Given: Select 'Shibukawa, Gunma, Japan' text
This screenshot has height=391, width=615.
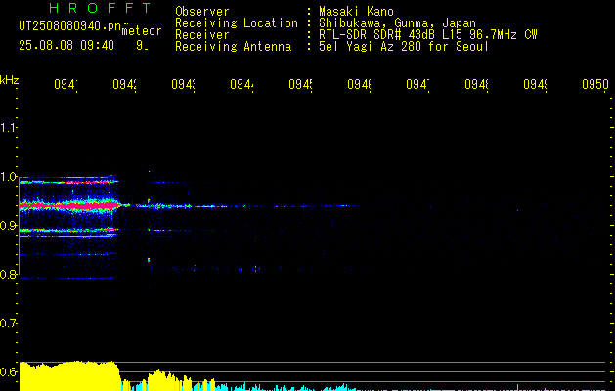Looking at the screenshot, I should pyautogui.click(x=397, y=23).
